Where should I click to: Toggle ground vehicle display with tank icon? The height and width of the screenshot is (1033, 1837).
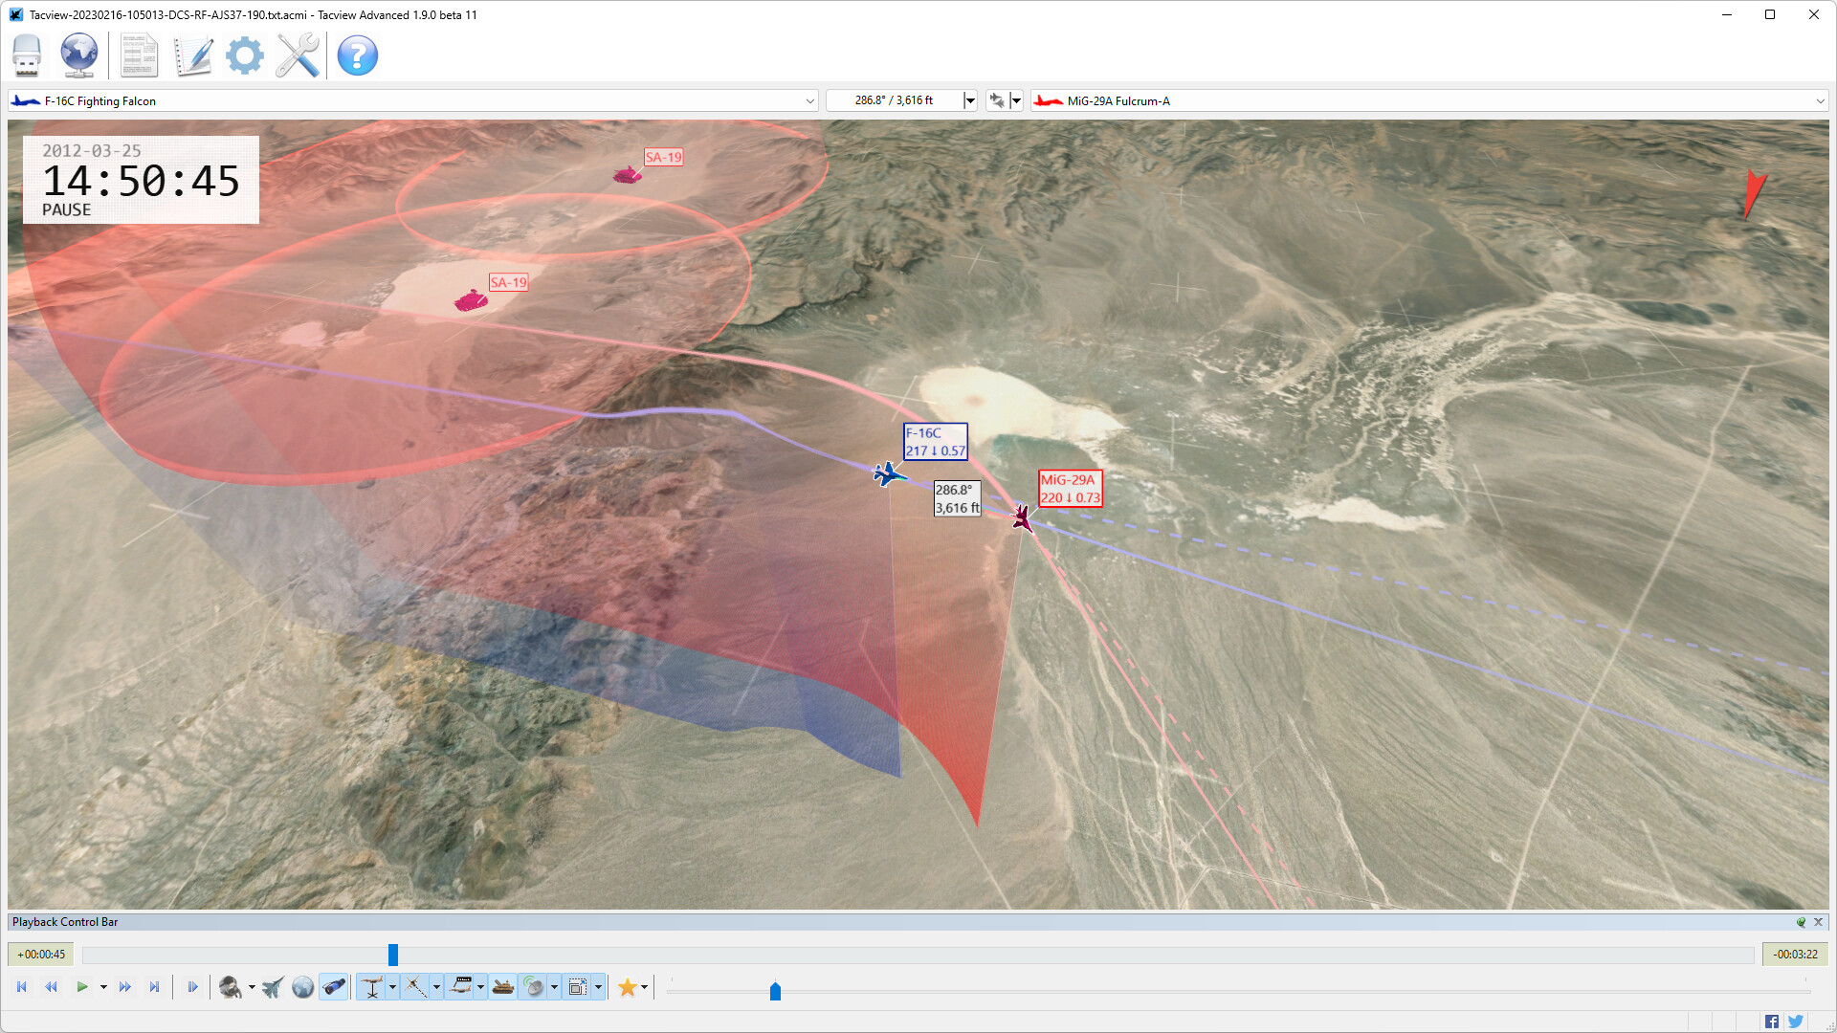click(x=503, y=986)
